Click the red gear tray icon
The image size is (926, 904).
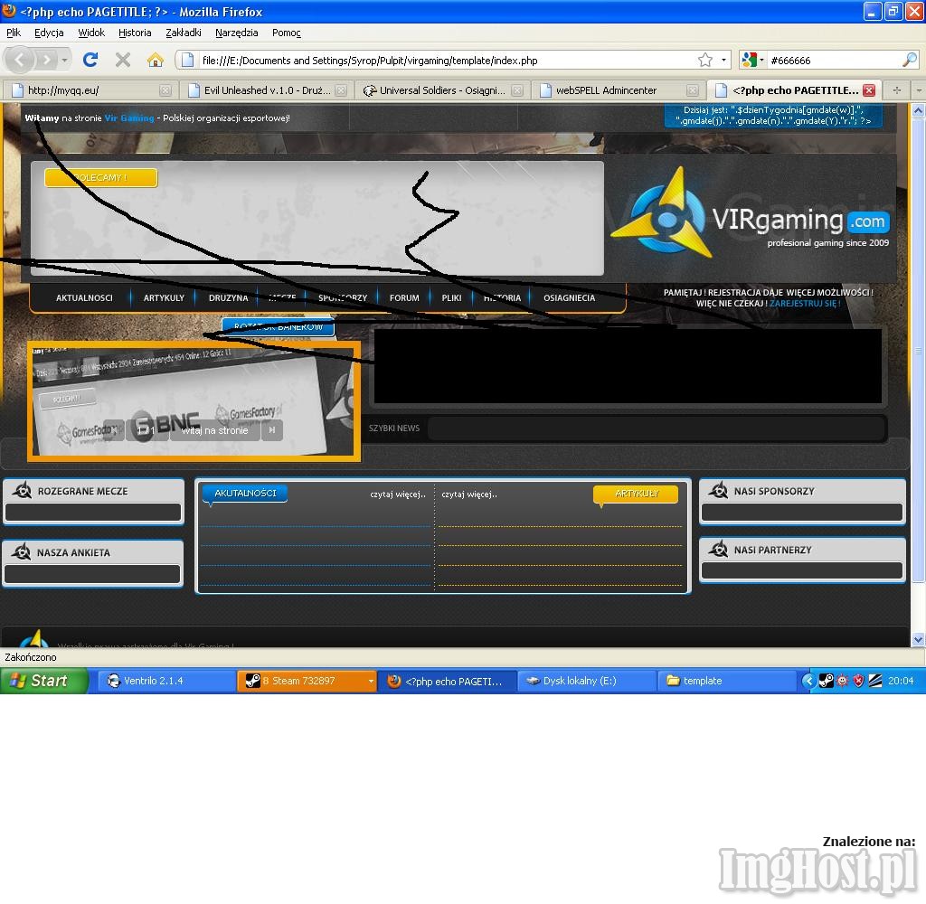(842, 681)
